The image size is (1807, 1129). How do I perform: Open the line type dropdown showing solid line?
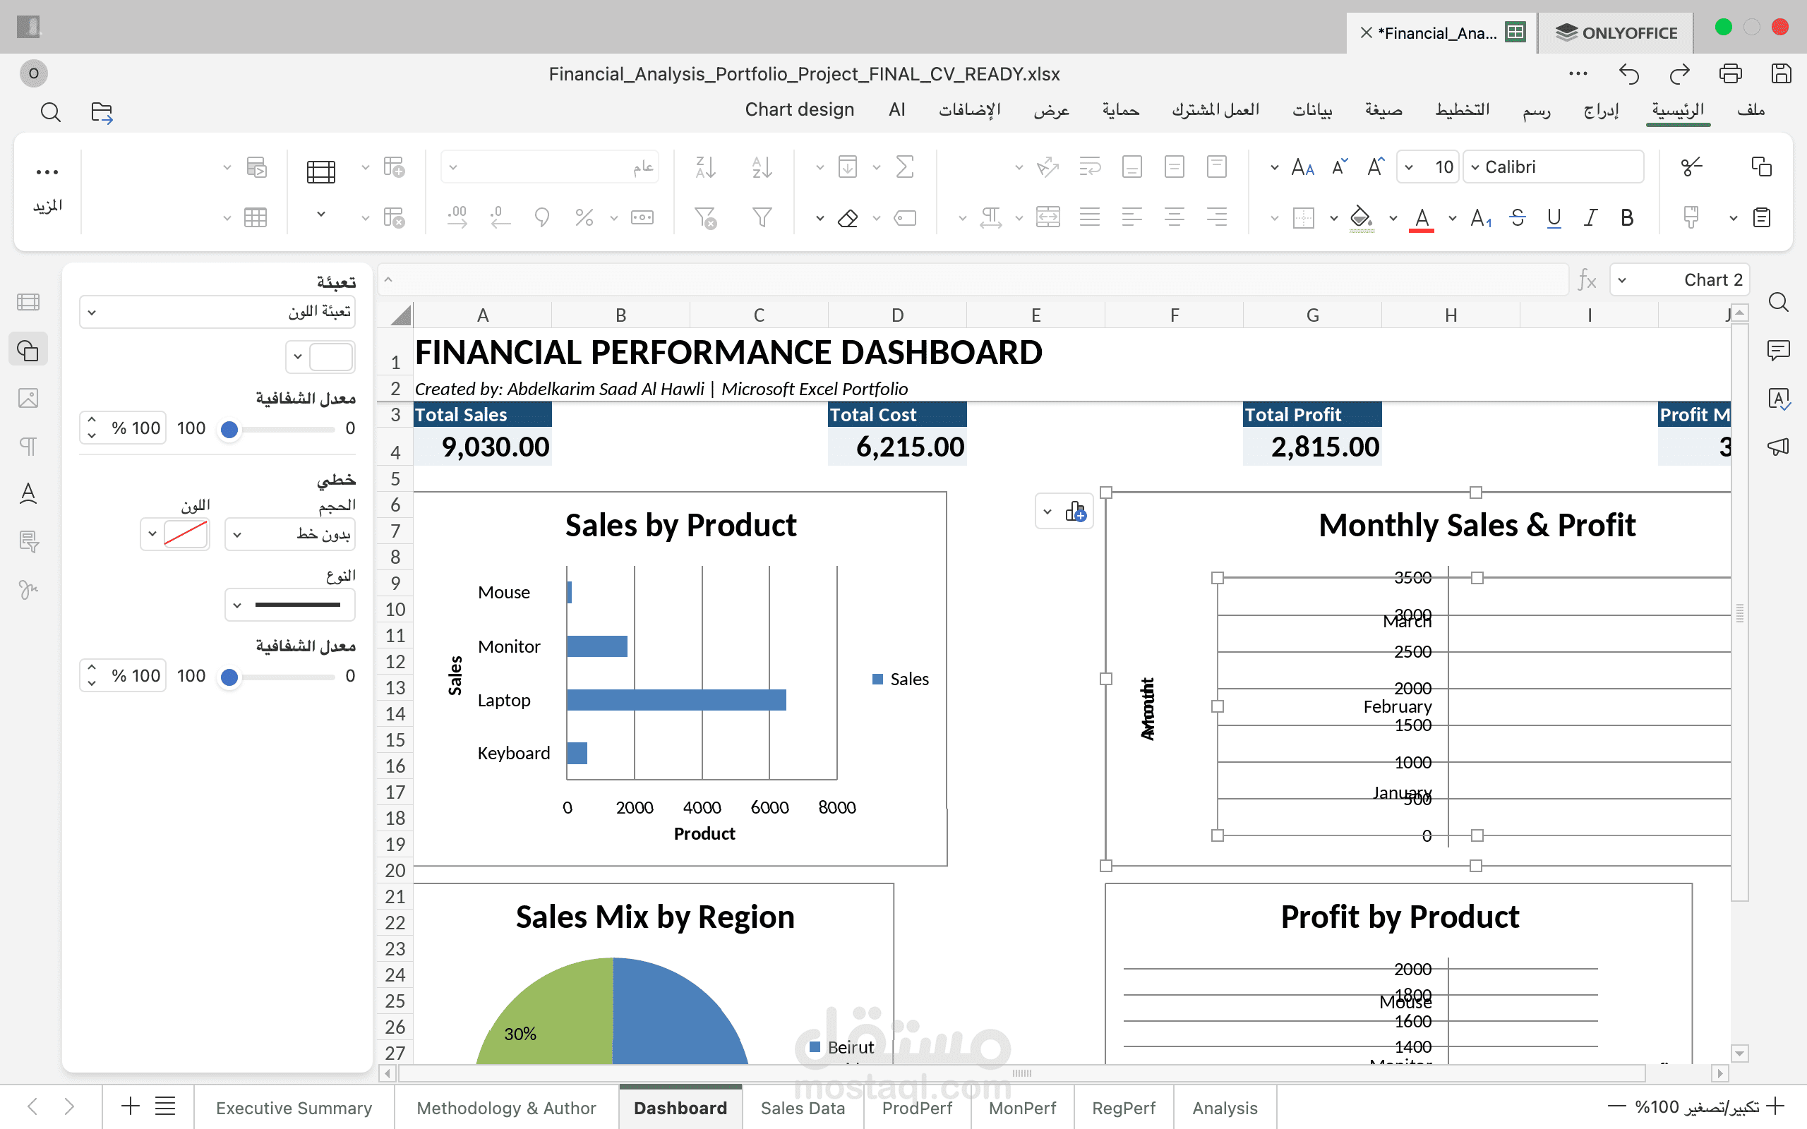point(289,605)
